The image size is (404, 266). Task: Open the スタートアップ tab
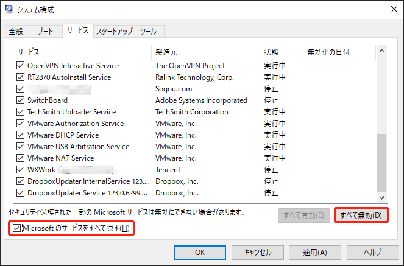coord(115,32)
